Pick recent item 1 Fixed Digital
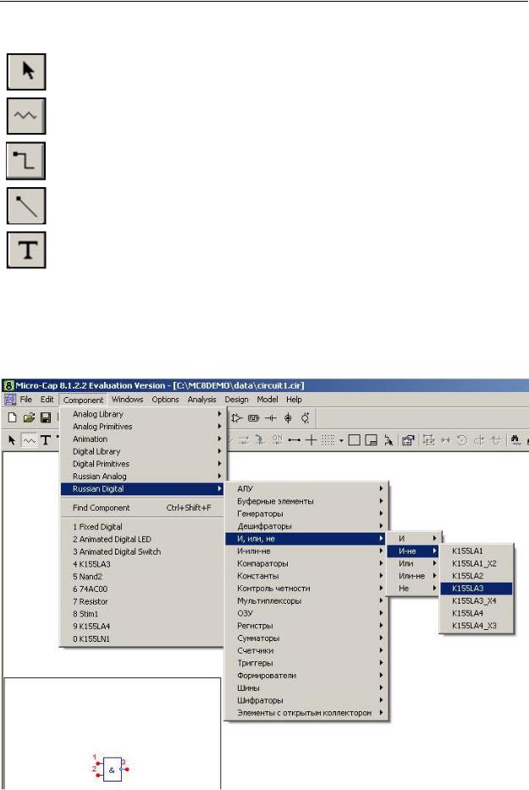This screenshot has height=790, width=529. [141, 527]
